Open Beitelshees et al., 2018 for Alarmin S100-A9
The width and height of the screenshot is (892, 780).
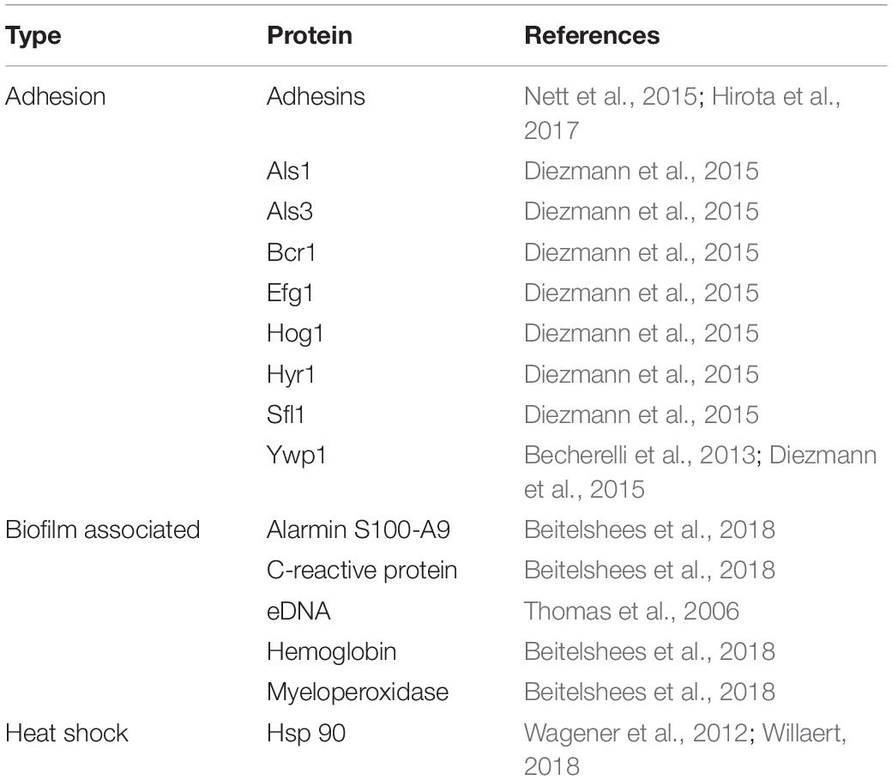click(649, 529)
